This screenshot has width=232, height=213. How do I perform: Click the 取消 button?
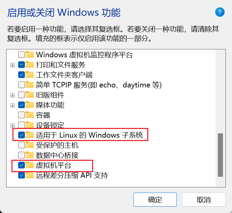pos(204,200)
